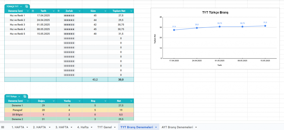The height and width of the screenshot is (130, 284).
Task: Click star rating chip for Hız ve Renk 1
Action: 69,16
